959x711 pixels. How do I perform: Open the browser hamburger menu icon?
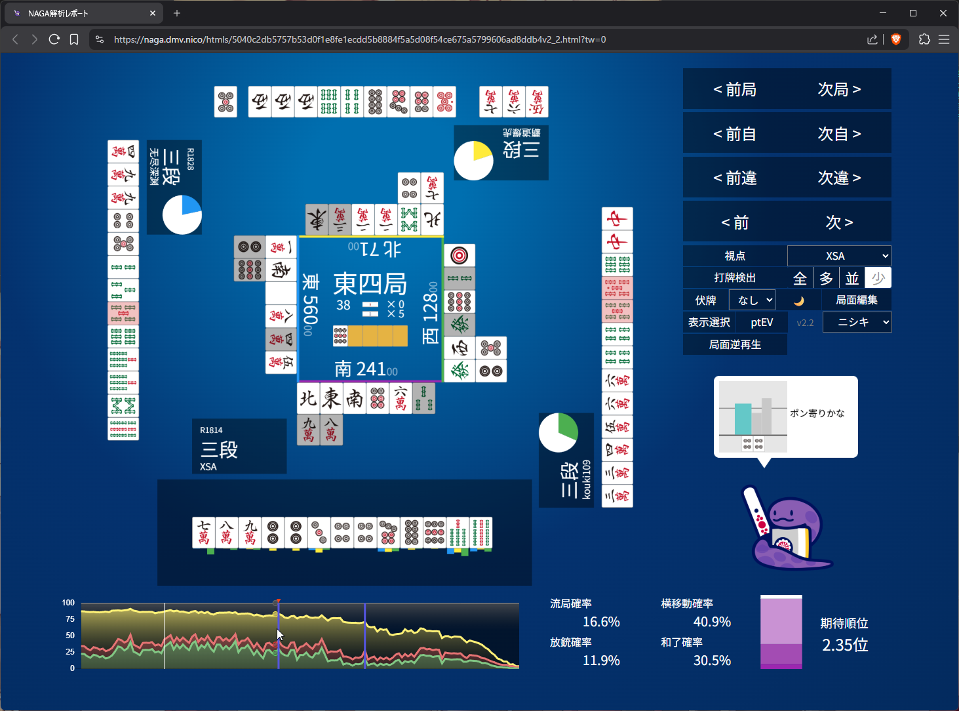pos(944,39)
